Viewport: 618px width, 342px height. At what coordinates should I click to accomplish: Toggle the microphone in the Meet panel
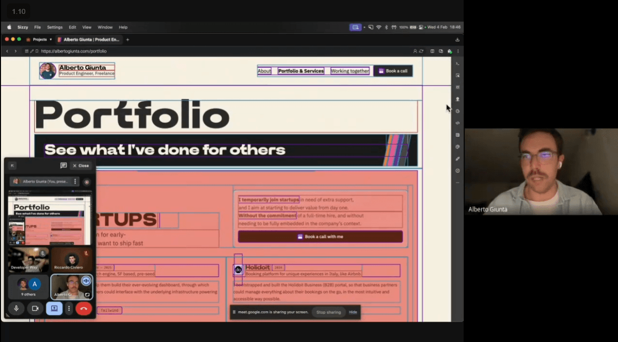point(16,308)
